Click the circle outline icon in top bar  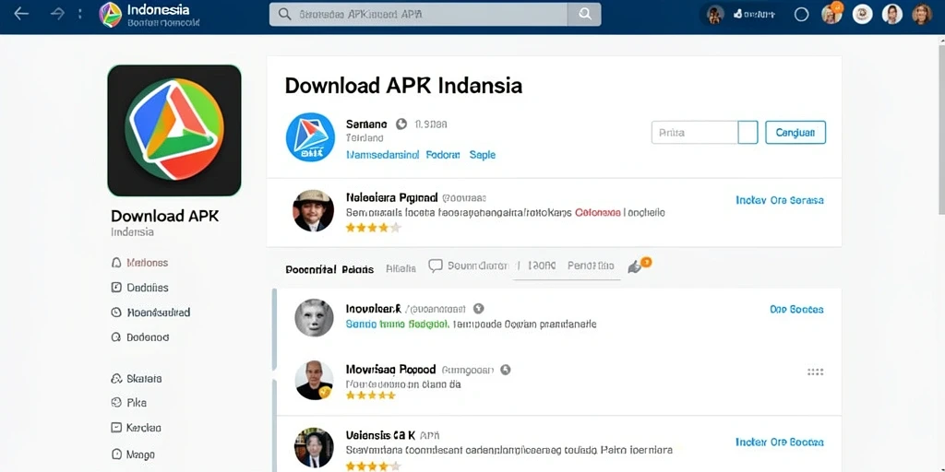[801, 15]
